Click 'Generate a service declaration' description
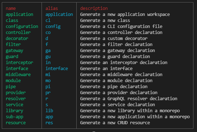Image resolution: width=197 pixels, height=132 pixels. tap(117, 104)
